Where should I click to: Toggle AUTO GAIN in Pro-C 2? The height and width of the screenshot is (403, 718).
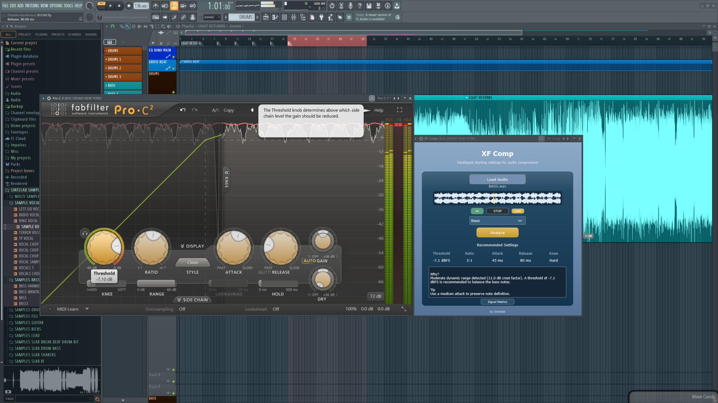point(315,261)
